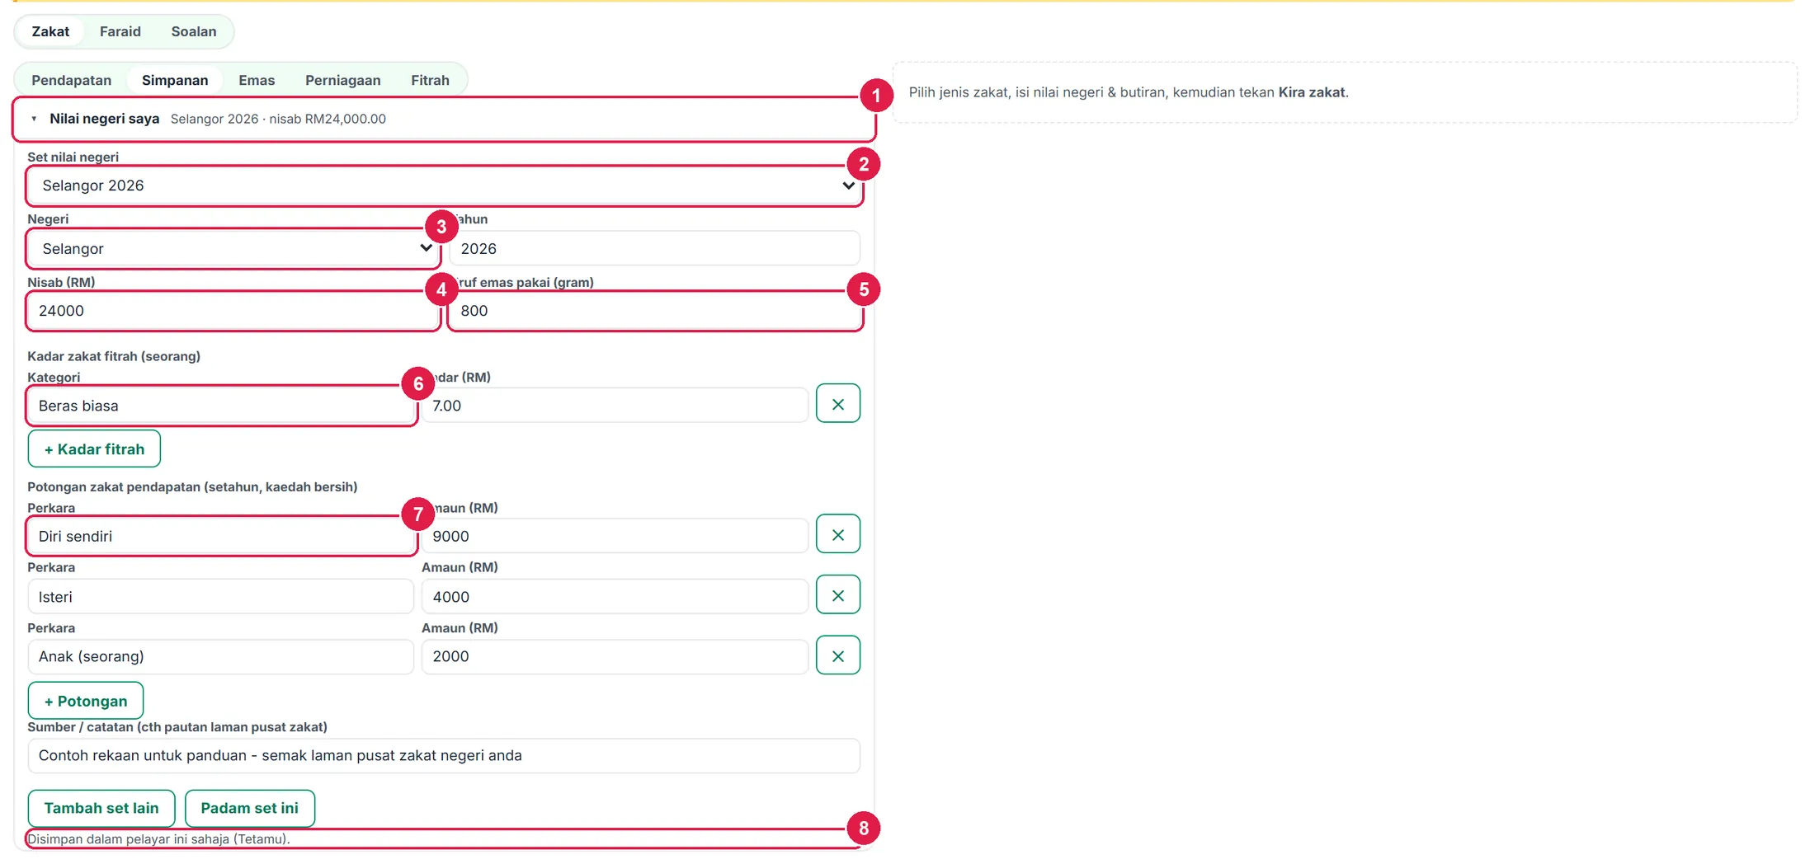Click the text 'Disimpan dalam pelayar ini sahaja (Tetamu).'
The width and height of the screenshot is (1810, 864).
[158, 839]
